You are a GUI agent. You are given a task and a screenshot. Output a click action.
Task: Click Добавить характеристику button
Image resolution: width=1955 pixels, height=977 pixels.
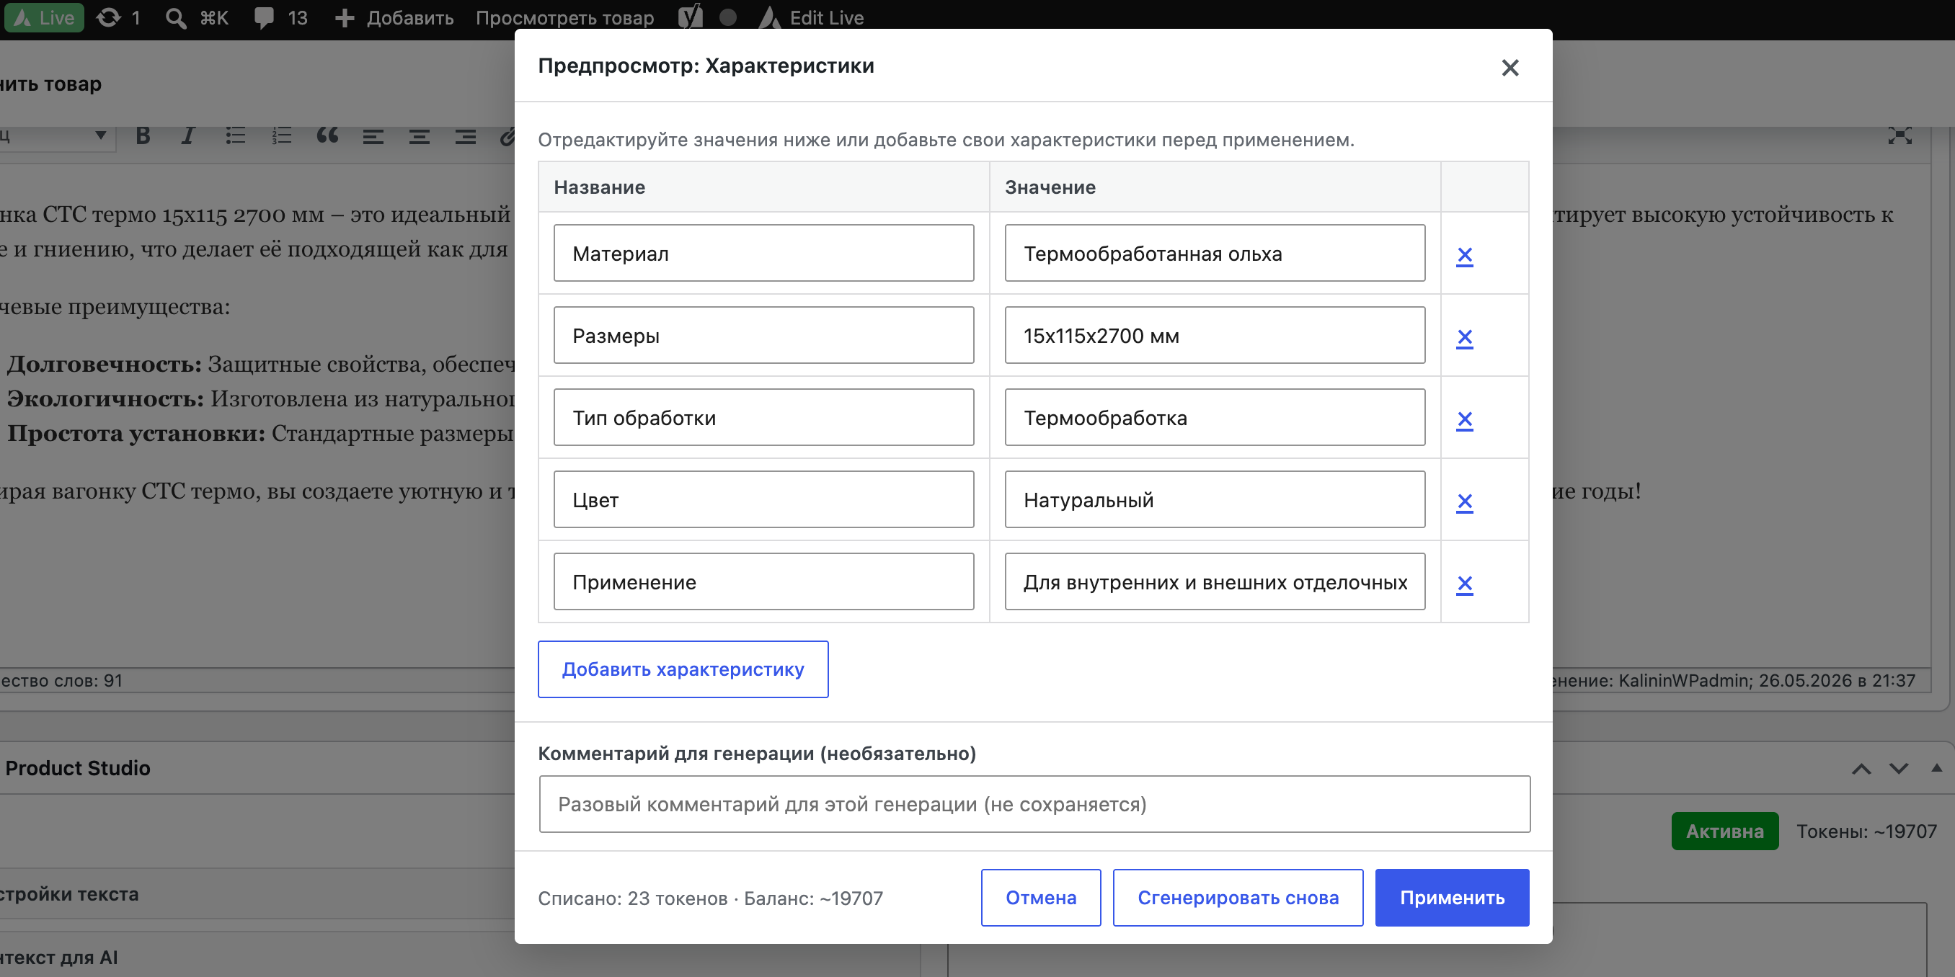[x=683, y=669]
